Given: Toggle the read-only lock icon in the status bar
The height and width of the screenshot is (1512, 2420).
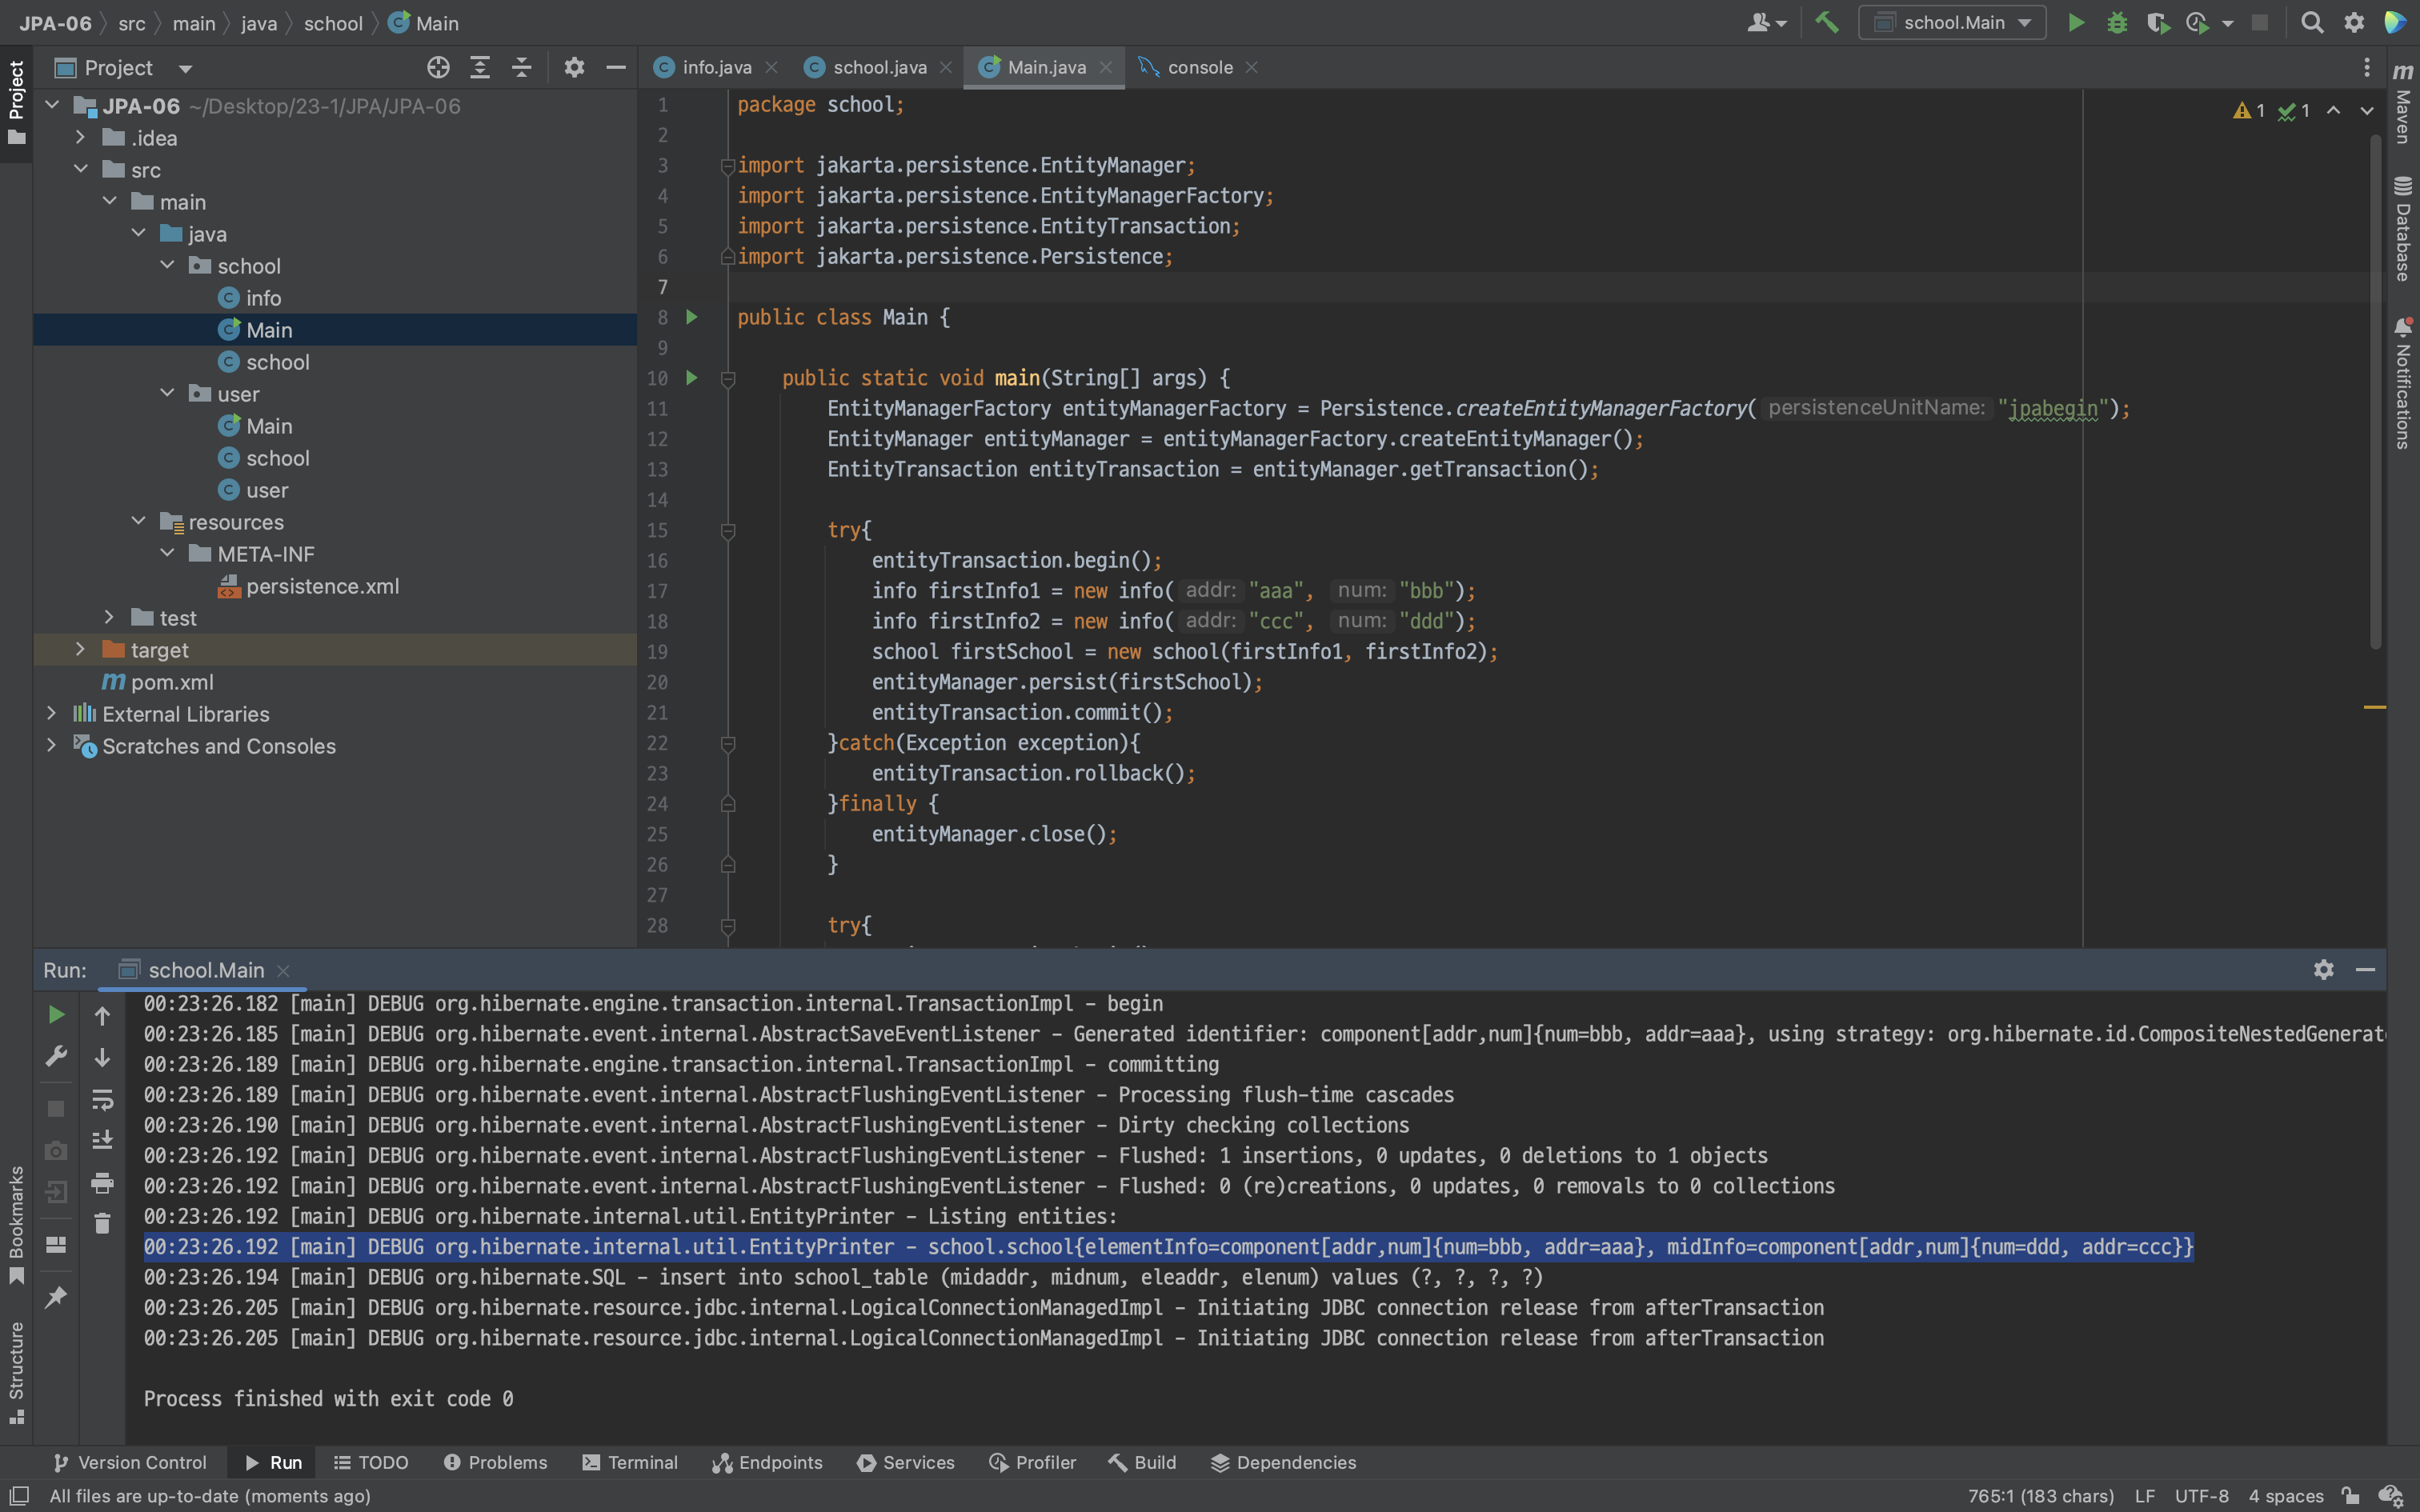Looking at the screenshot, I should pyautogui.click(x=2350, y=1496).
